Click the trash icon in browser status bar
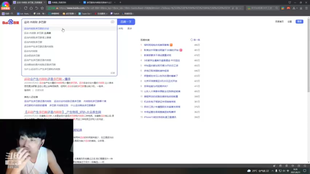The height and width of the screenshot is (174, 310). tap(286, 166)
